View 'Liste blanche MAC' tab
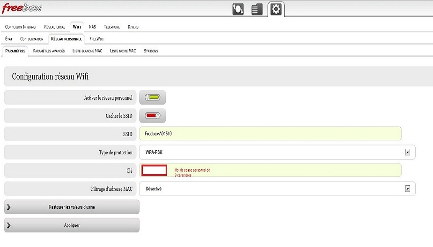The height and width of the screenshot is (247, 433). pos(87,51)
